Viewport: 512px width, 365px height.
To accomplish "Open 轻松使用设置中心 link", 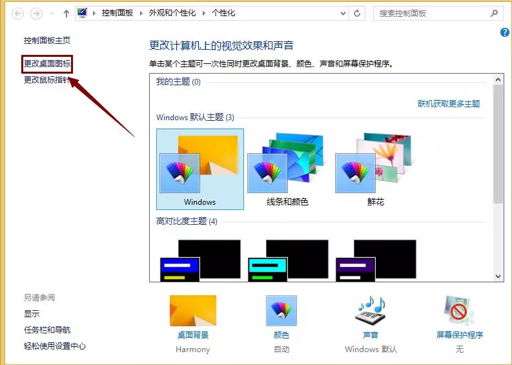I will click(55, 346).
